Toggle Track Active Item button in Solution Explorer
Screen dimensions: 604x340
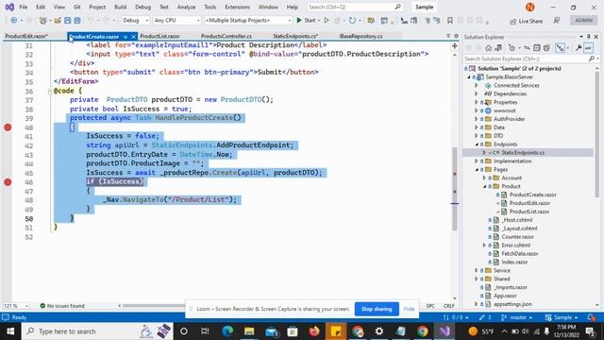560,48
